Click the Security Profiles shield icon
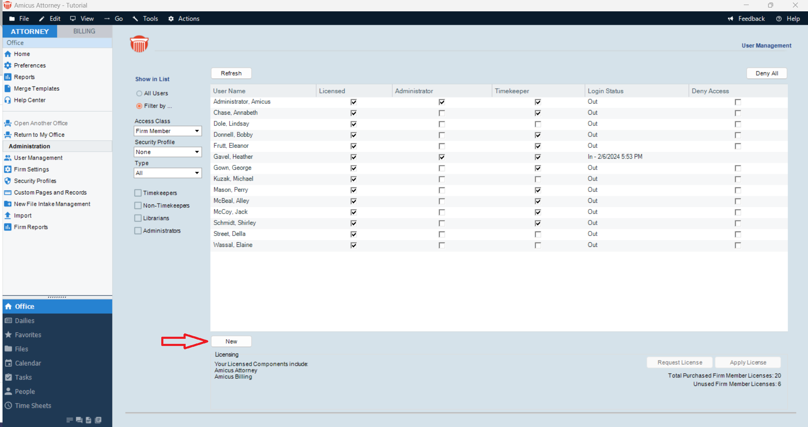This screenshot has width=808, height=427. [8, 181]
